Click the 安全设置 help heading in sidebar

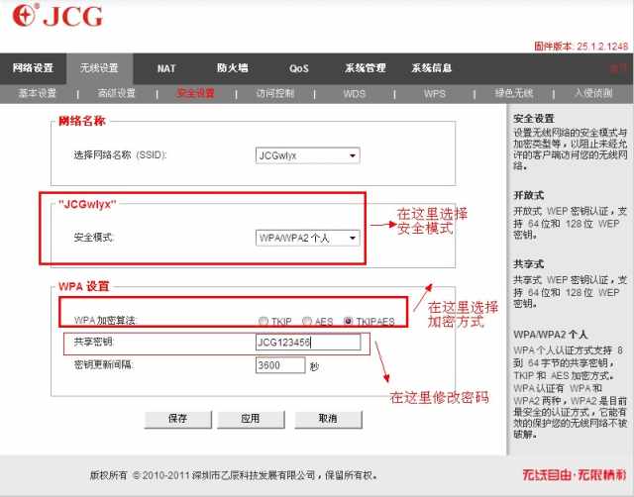point(534,119)
